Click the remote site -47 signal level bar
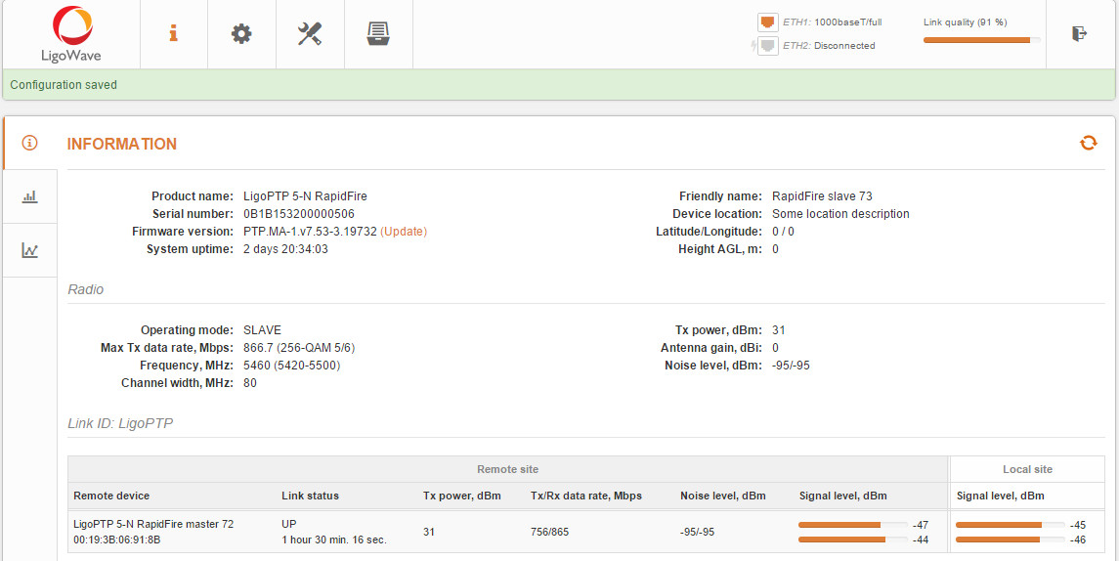Image resolution: width=1119 pixels, height=561 pixels. 848,525
